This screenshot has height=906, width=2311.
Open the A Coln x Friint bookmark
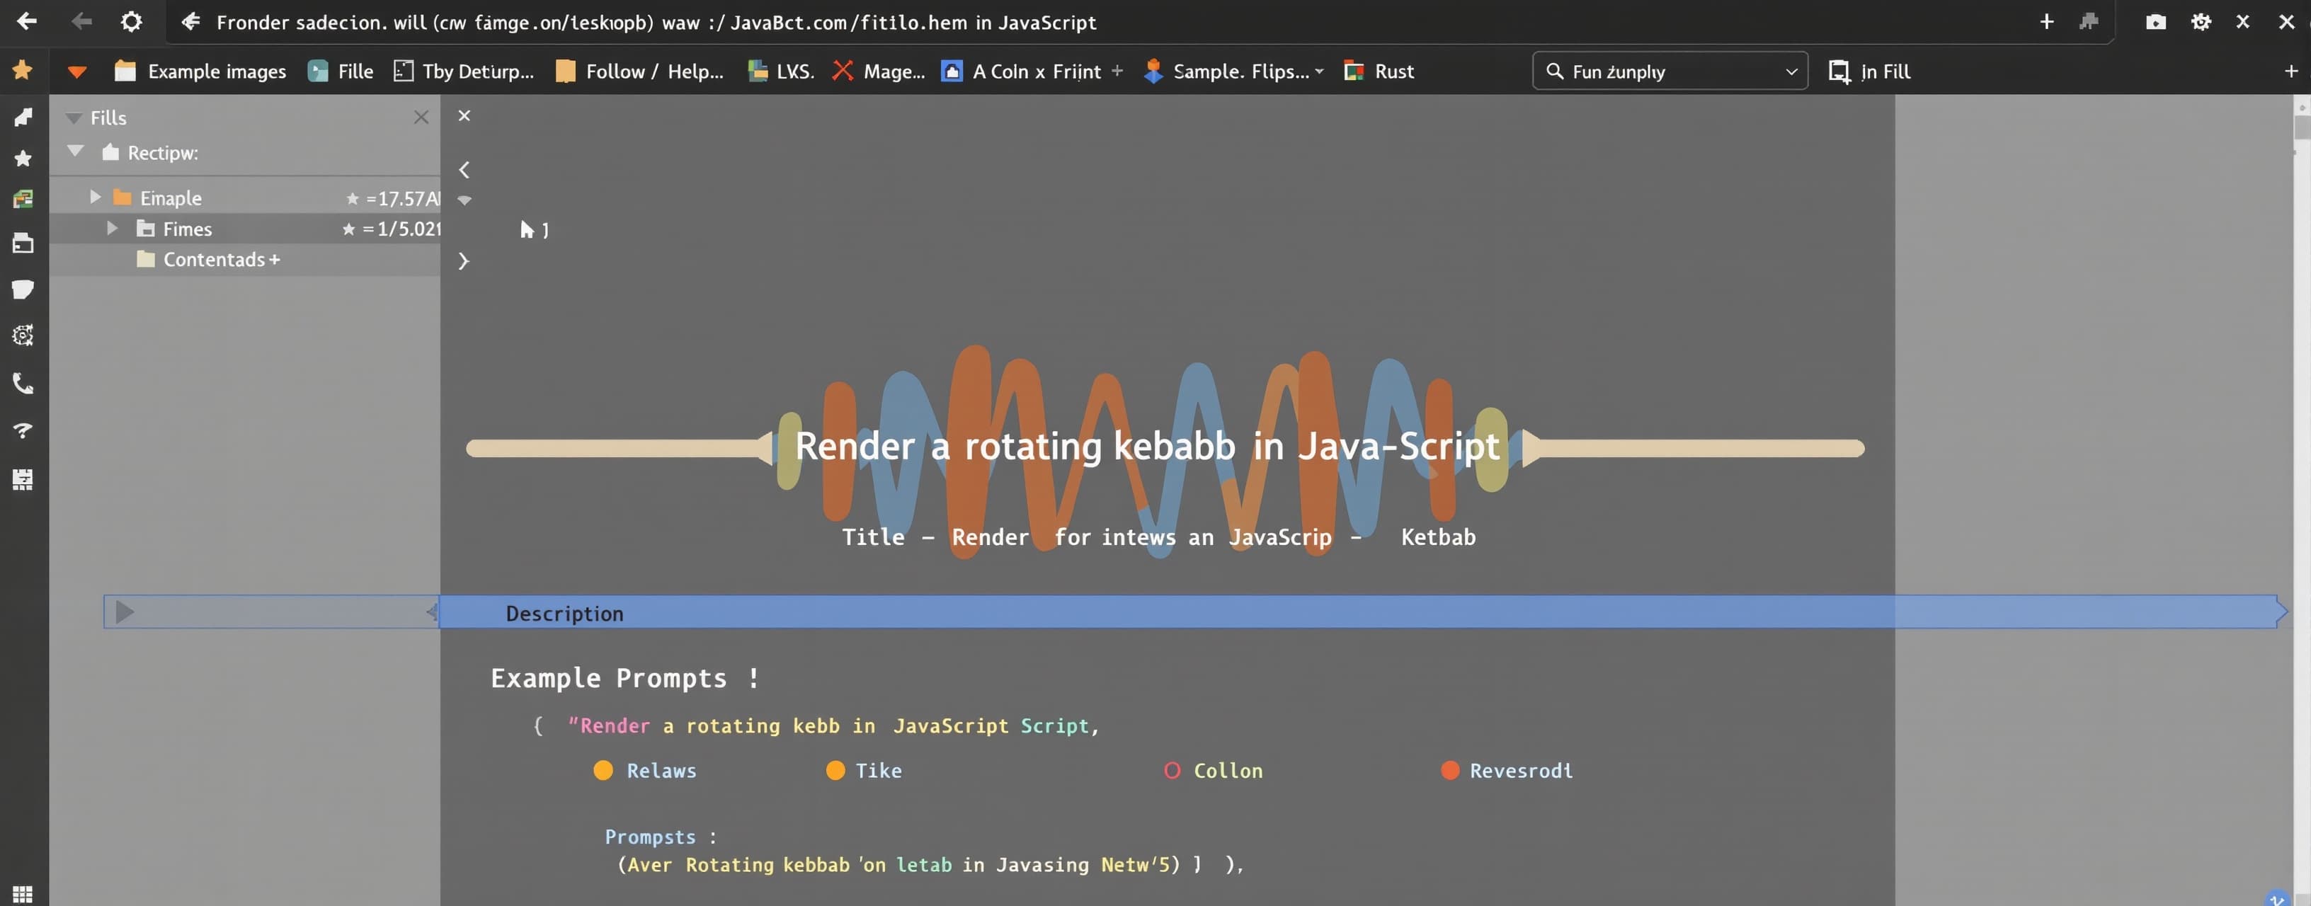click(1021, 71)
